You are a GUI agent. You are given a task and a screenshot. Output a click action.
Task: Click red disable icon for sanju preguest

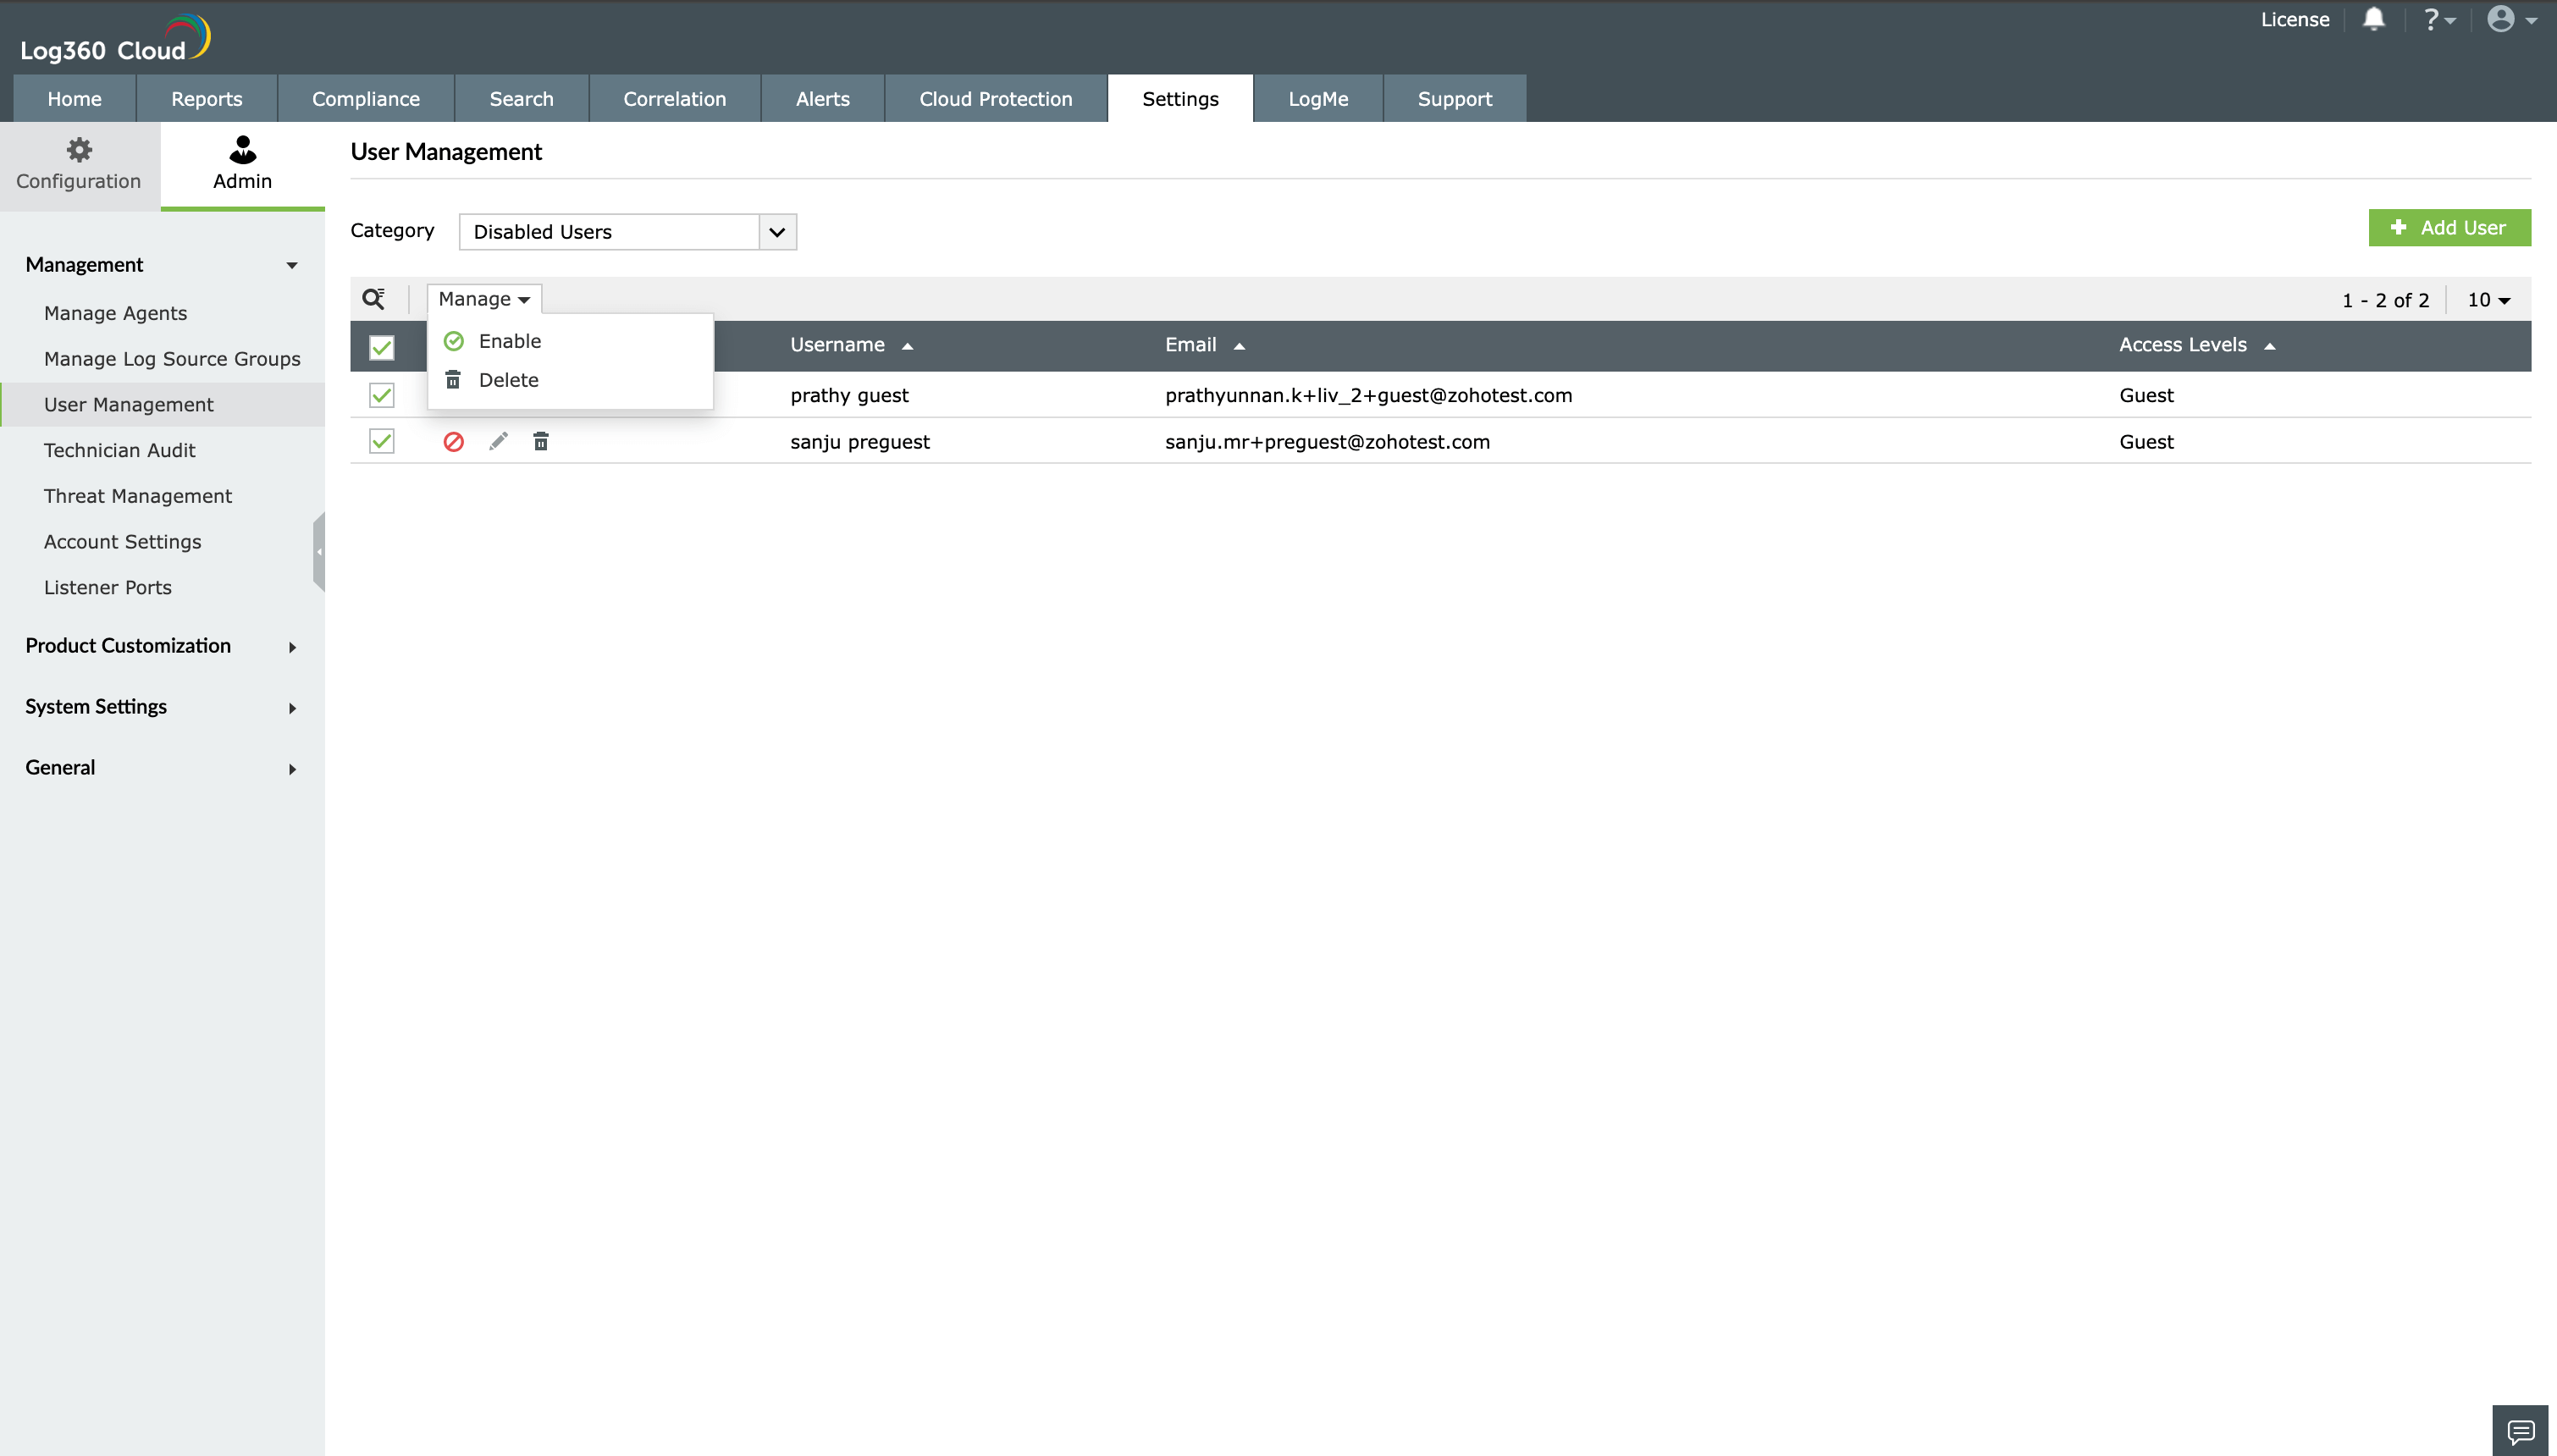(x=453, y=442)
